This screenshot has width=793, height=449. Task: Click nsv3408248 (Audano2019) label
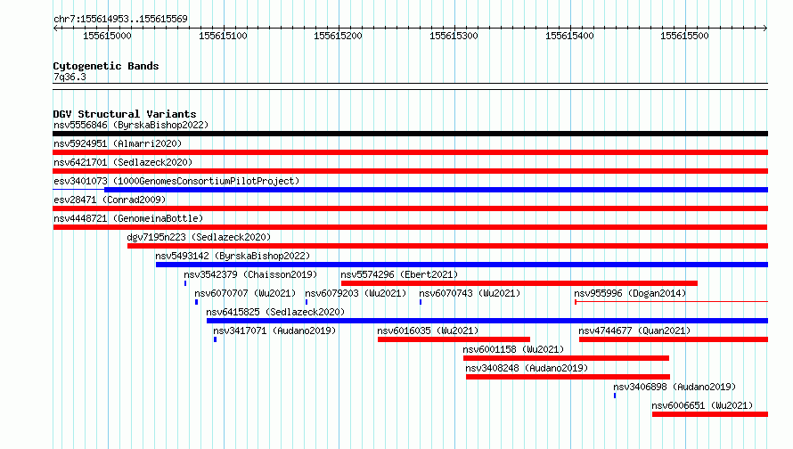coord(527,368)
